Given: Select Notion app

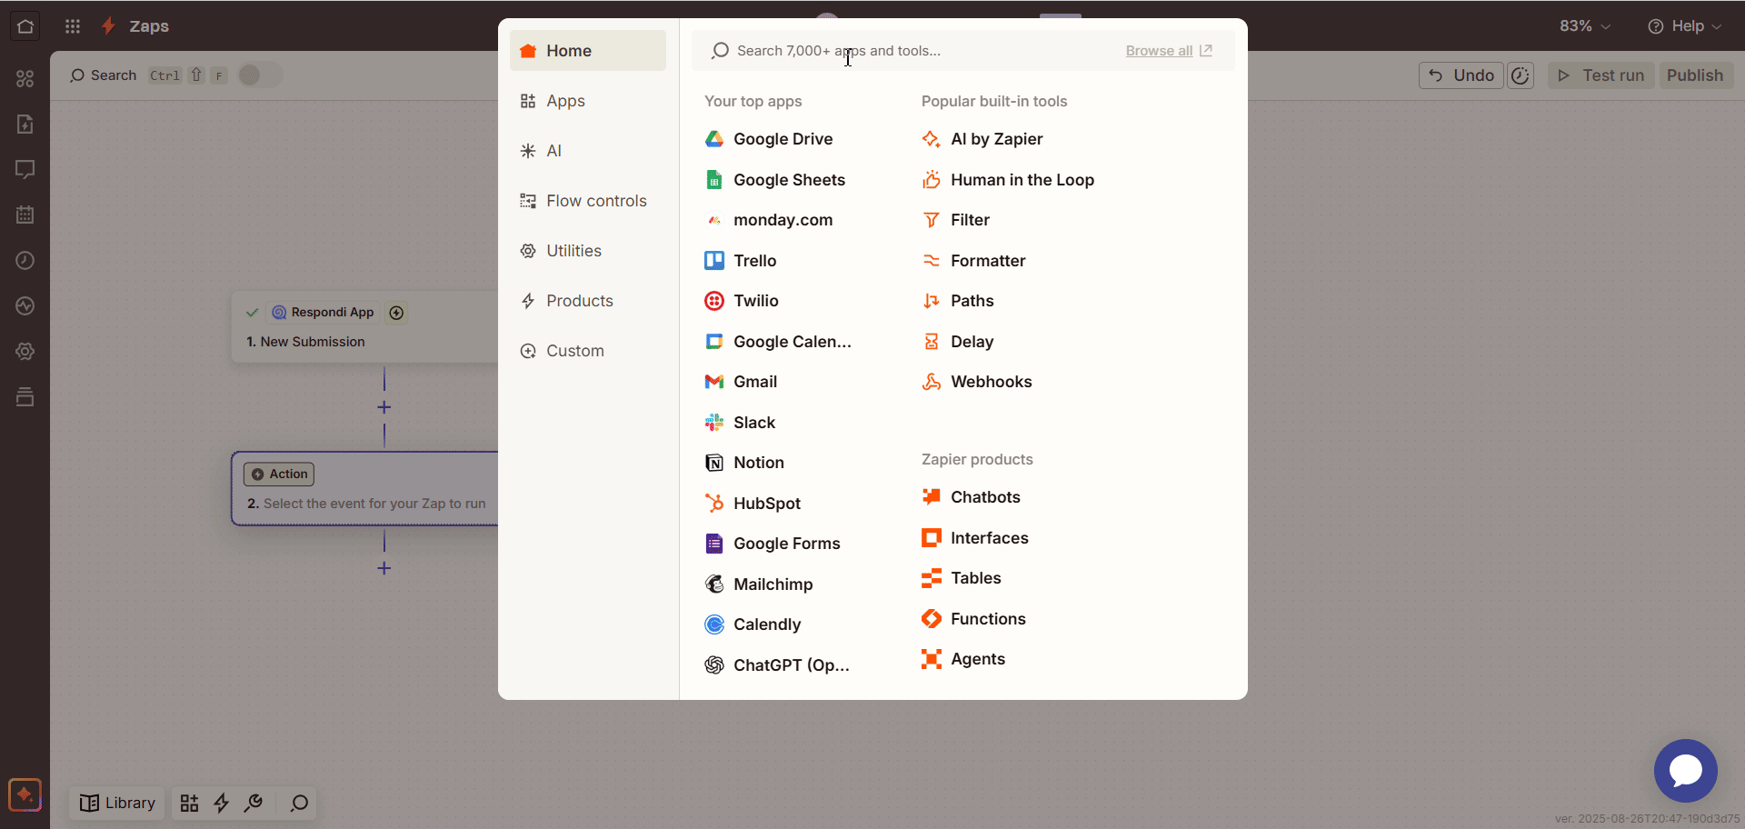Looking at the screenshot, I should tap(744, 463).
